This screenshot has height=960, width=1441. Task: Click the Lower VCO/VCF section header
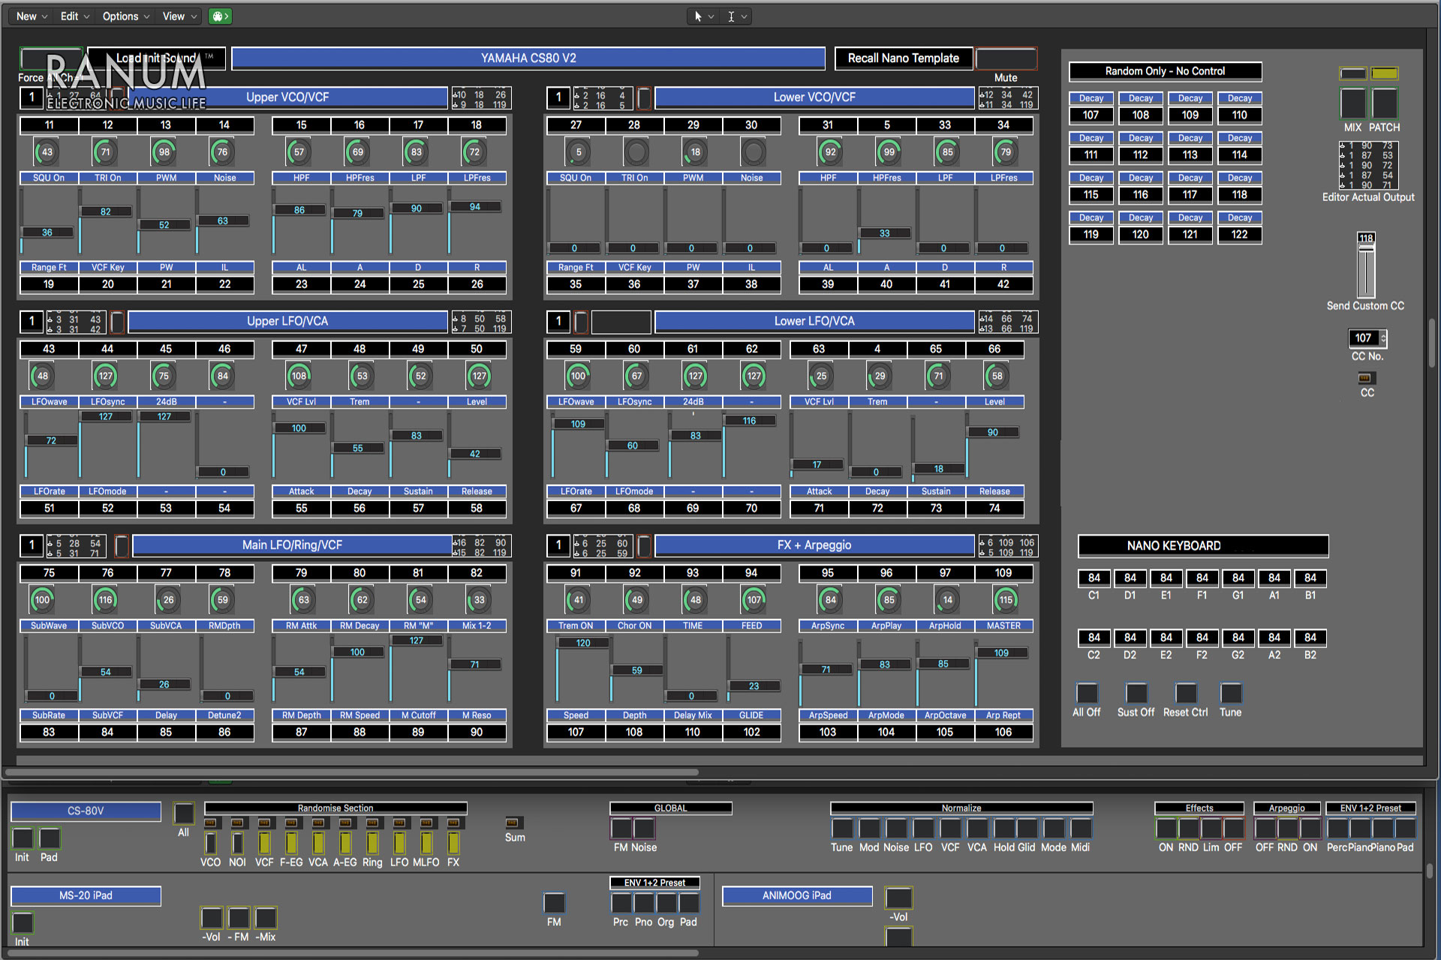814,97
